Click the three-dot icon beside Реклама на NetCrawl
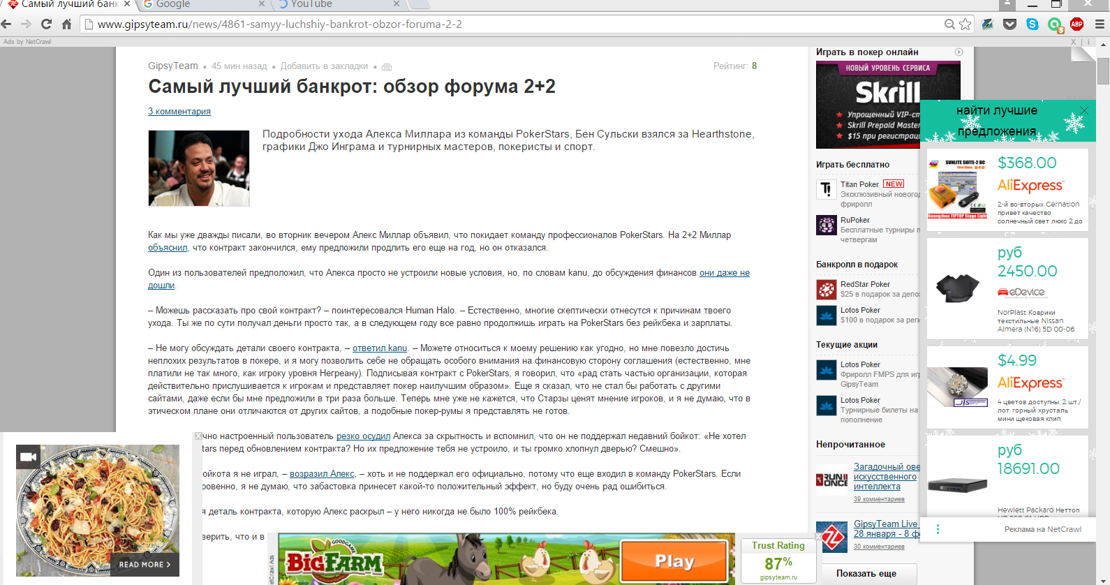The width and height of the screenshot is (1110, 585). tap(938, 529)
